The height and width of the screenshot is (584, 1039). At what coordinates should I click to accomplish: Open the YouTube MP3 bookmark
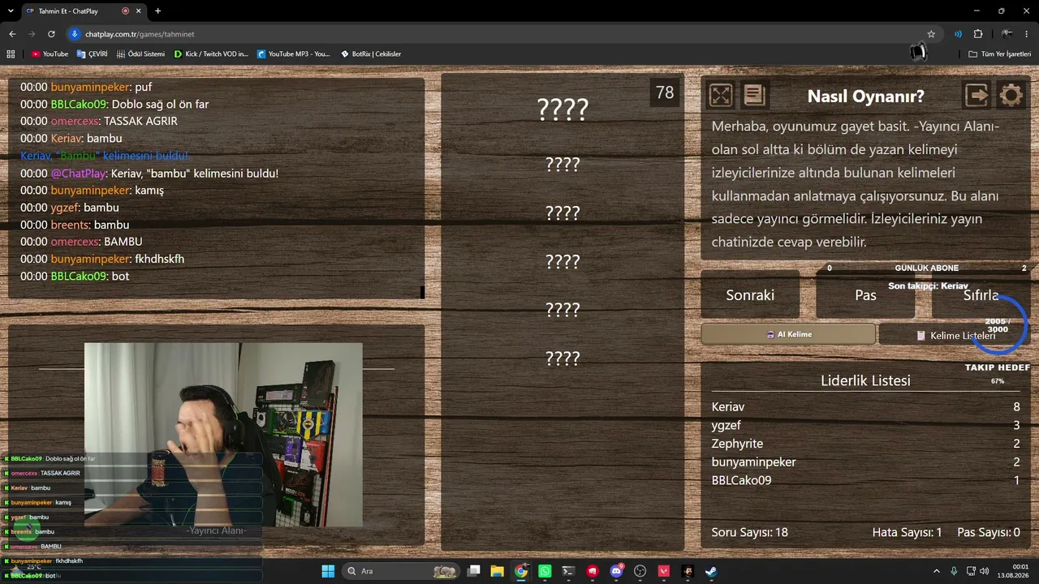[x=294, y=54]
